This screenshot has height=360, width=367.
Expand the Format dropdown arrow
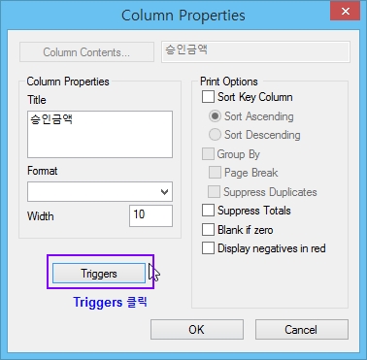tap(164, 192)
